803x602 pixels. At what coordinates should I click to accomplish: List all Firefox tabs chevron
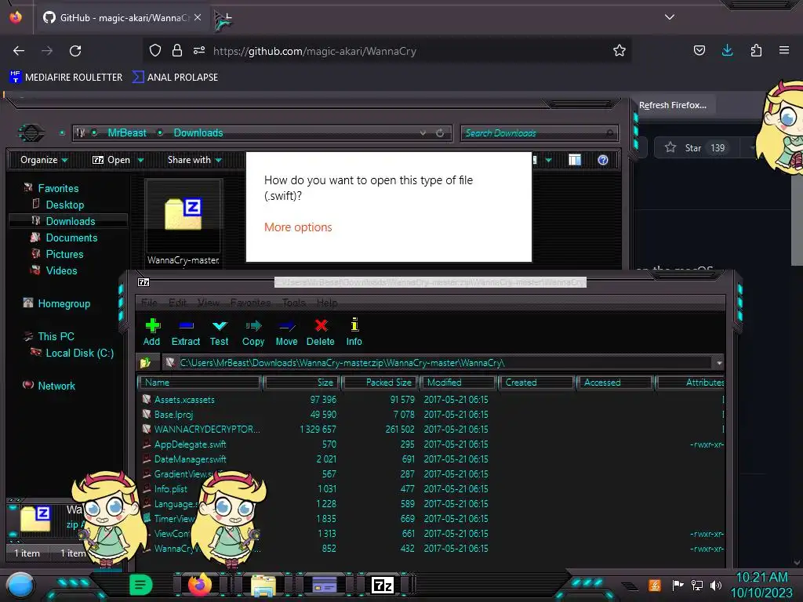pyautogui.click(x=670, y=17)
